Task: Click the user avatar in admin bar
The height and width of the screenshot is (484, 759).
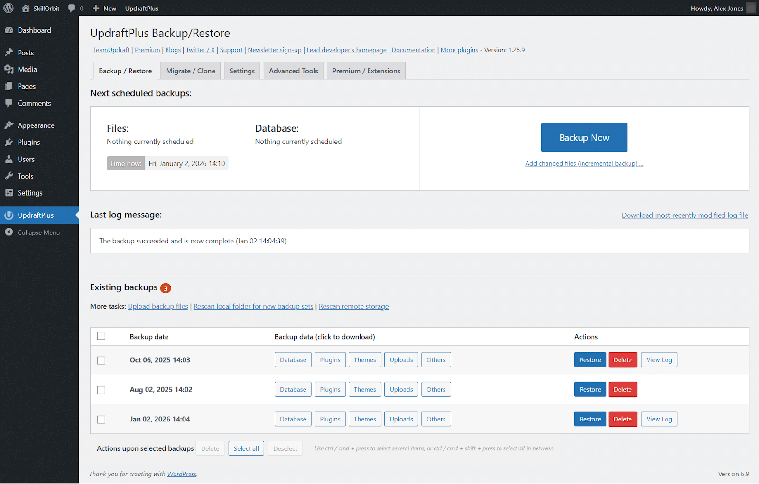Action: pos(751,8)
